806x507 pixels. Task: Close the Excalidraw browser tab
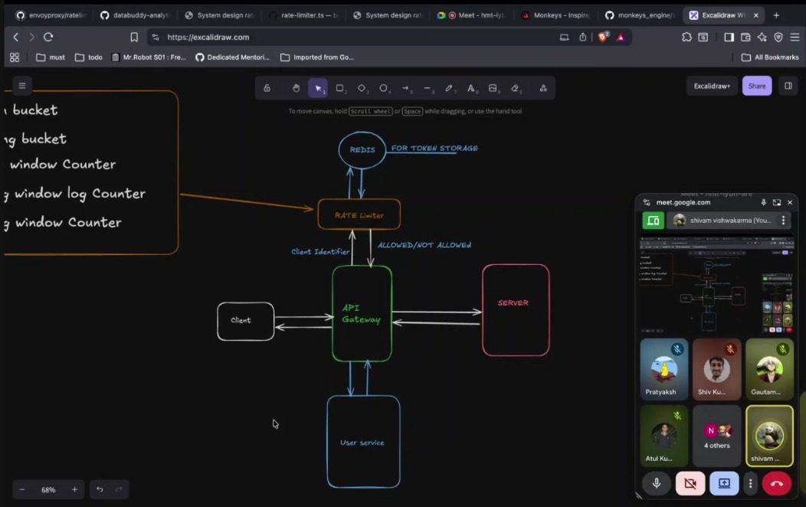(755, 15)
